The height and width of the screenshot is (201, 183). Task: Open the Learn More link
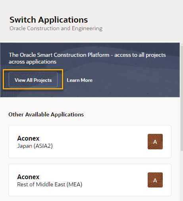click(x=79, y=80)
